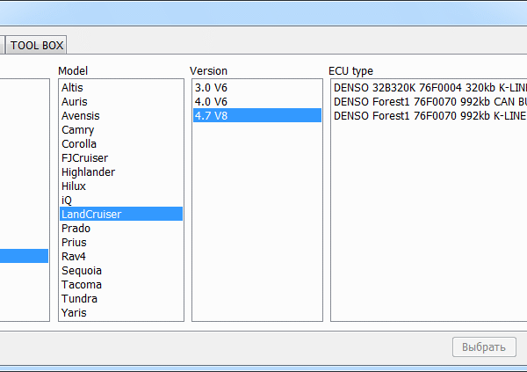This screenshot has width=527, height=372.
Task: Pick Camry in the Model list
Action: pyautogui.click(x=121, y=130)
